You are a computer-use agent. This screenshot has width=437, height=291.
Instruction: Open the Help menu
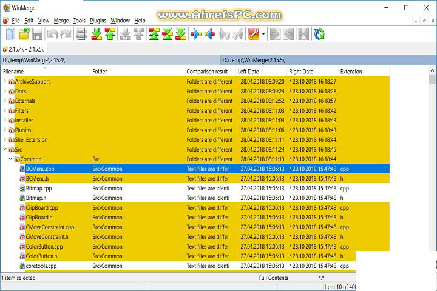(x=140, y=21)
